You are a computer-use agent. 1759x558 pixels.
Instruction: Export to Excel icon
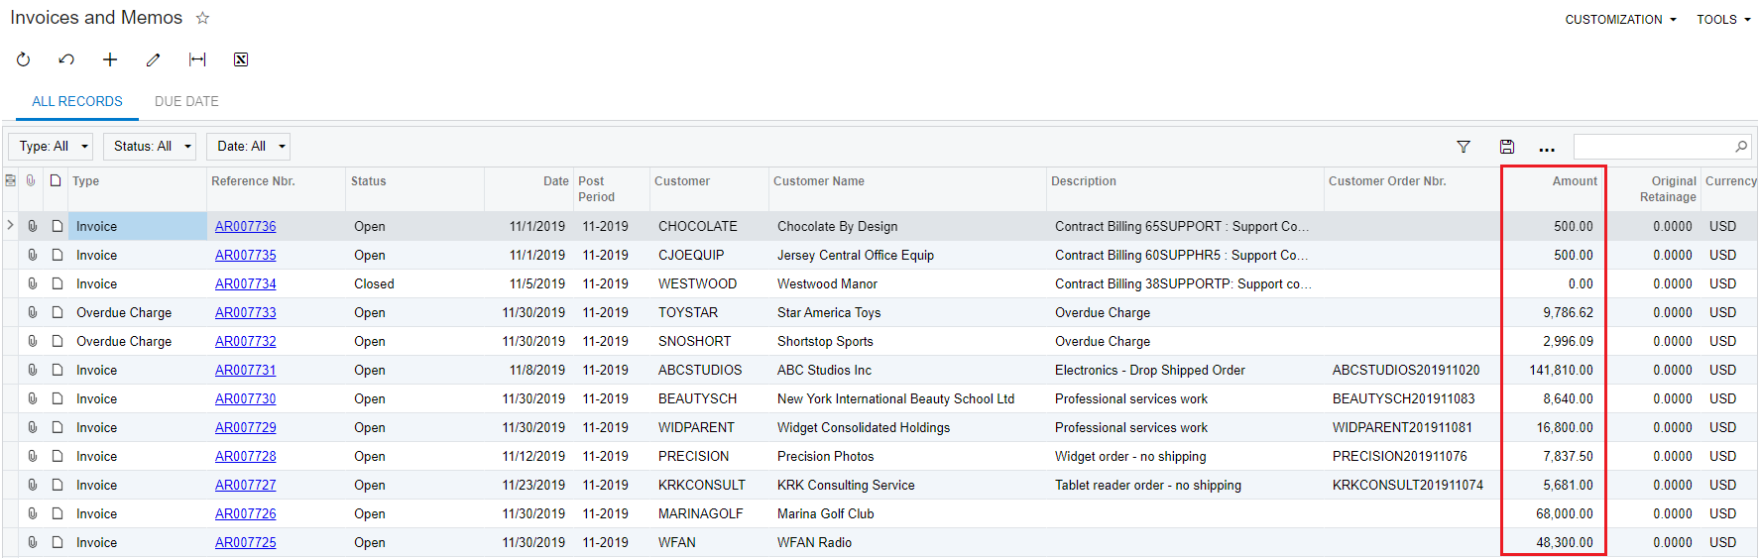click(241, 59)
